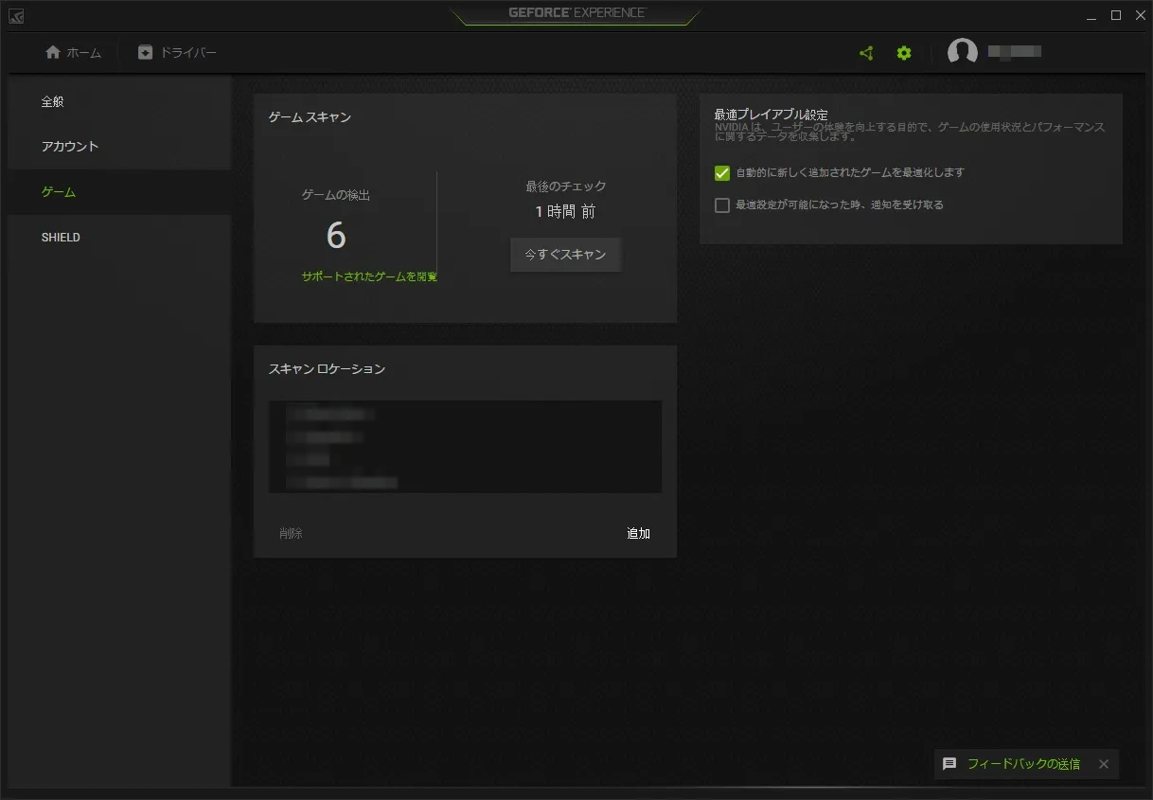
Task: Click the NVIDIA logo icon in title bar
Action: pyautogui.click(x=16, y=16)
